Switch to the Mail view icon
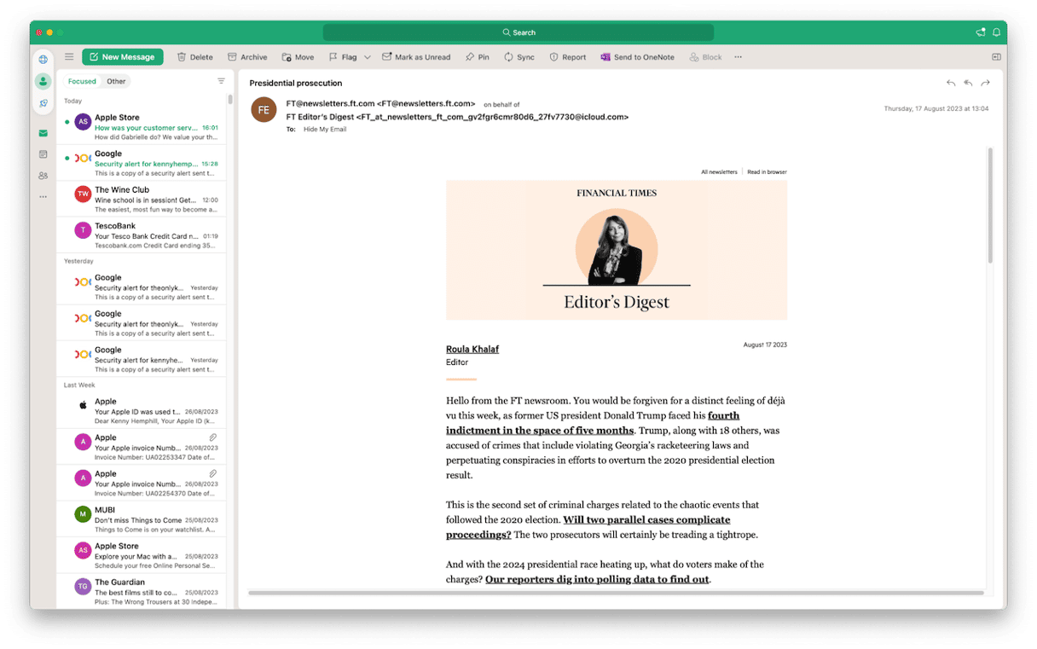This screenshot has height=649, width=1037. click(x=43, y=133)
